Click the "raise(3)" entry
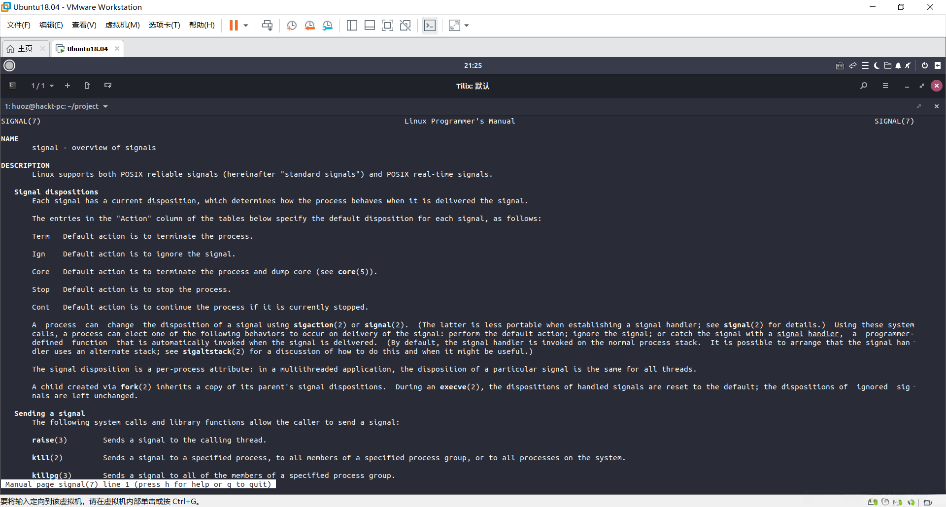This screenshot has width=946, height=507. (49, 440)
